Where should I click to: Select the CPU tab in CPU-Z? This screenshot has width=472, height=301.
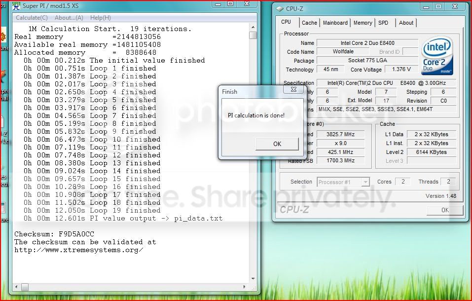tap(286, 22)
